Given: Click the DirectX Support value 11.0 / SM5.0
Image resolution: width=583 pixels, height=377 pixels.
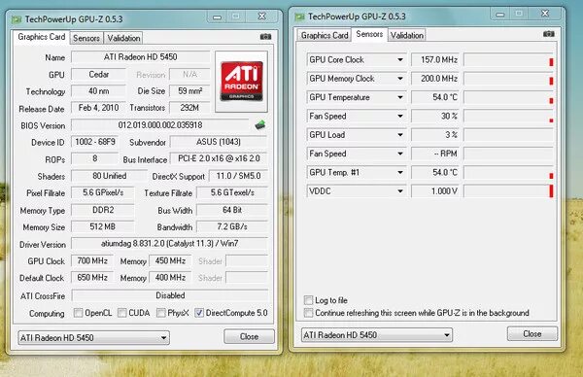Looking at the screenshot, I should point(238,176).
